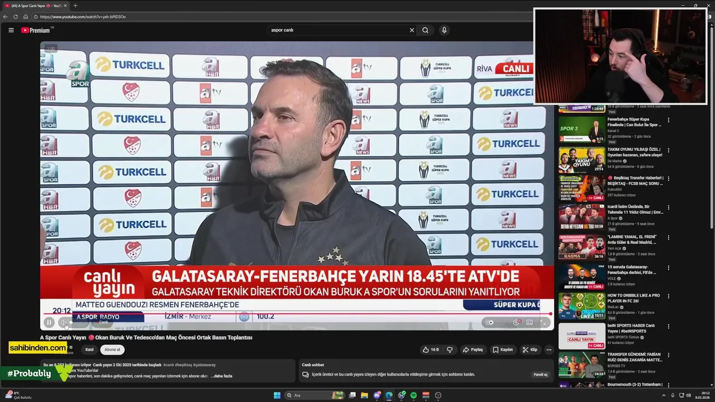Viewport: 715px width, 402px height.
Task: Pause the live video
Action: point(49,322)
